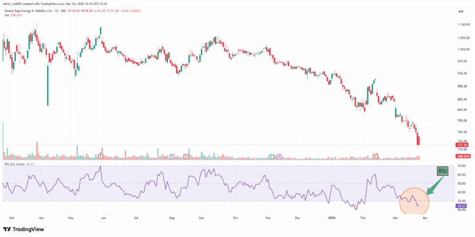Open the red earnings marker in February
The width and height of the screenshot is (475, 237).
click(x=375, y=157)
